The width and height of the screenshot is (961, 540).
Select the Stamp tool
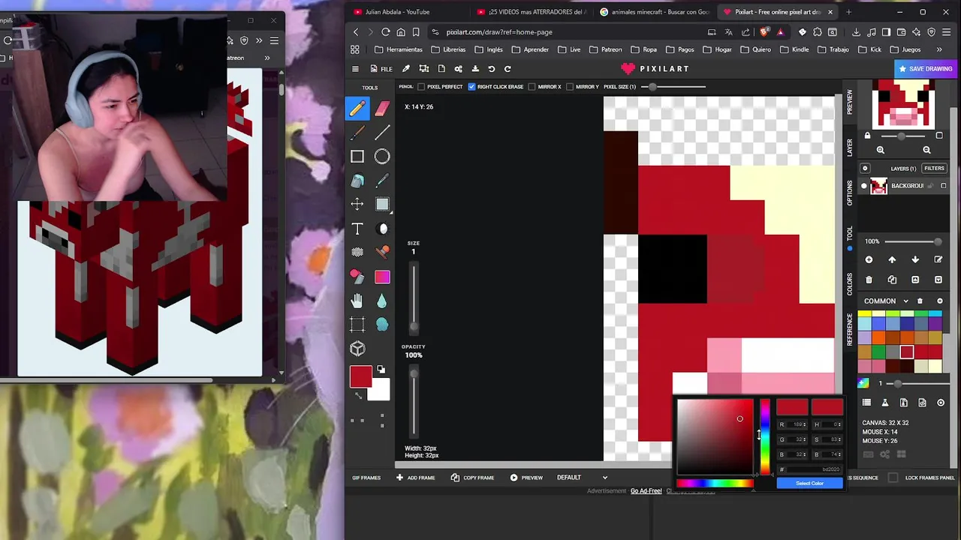[382, 253]
